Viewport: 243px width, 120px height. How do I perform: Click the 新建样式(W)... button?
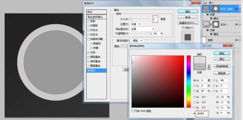(188, 23)
